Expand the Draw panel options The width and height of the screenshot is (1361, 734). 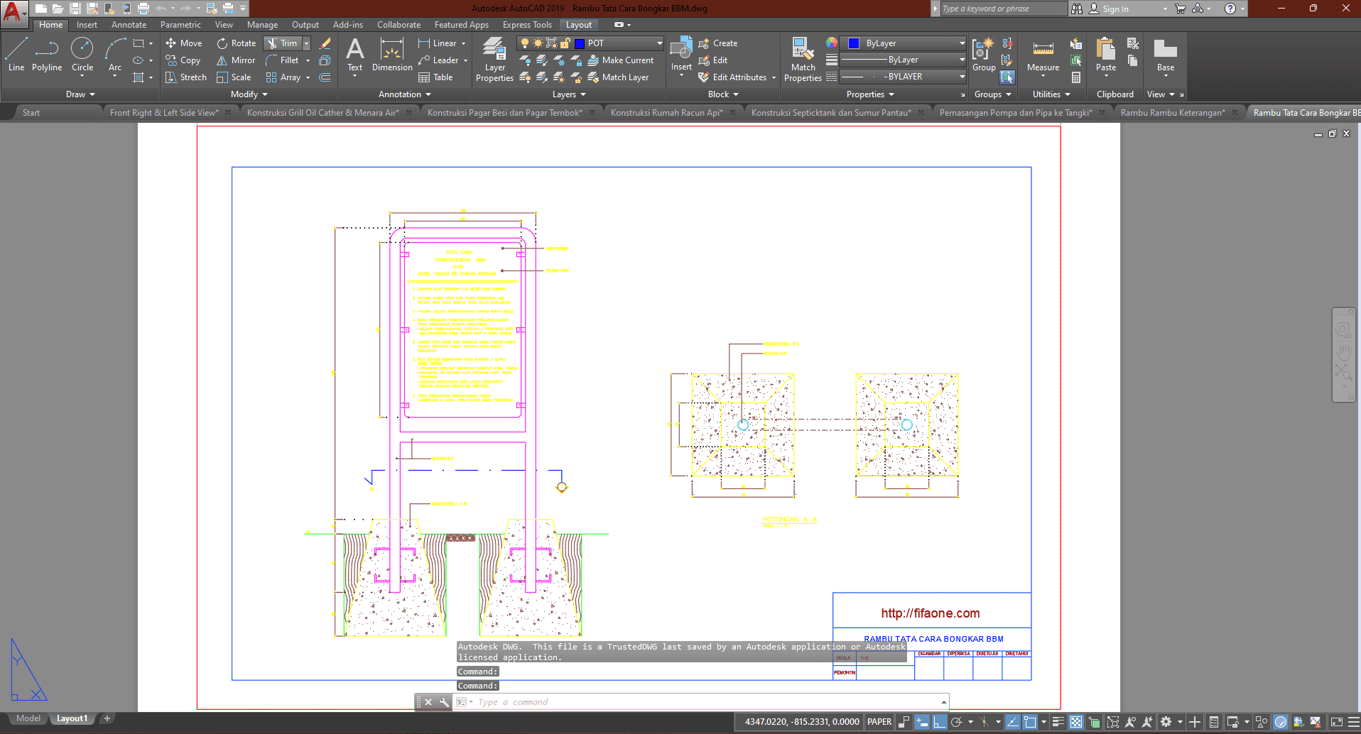tap(80, 94)
